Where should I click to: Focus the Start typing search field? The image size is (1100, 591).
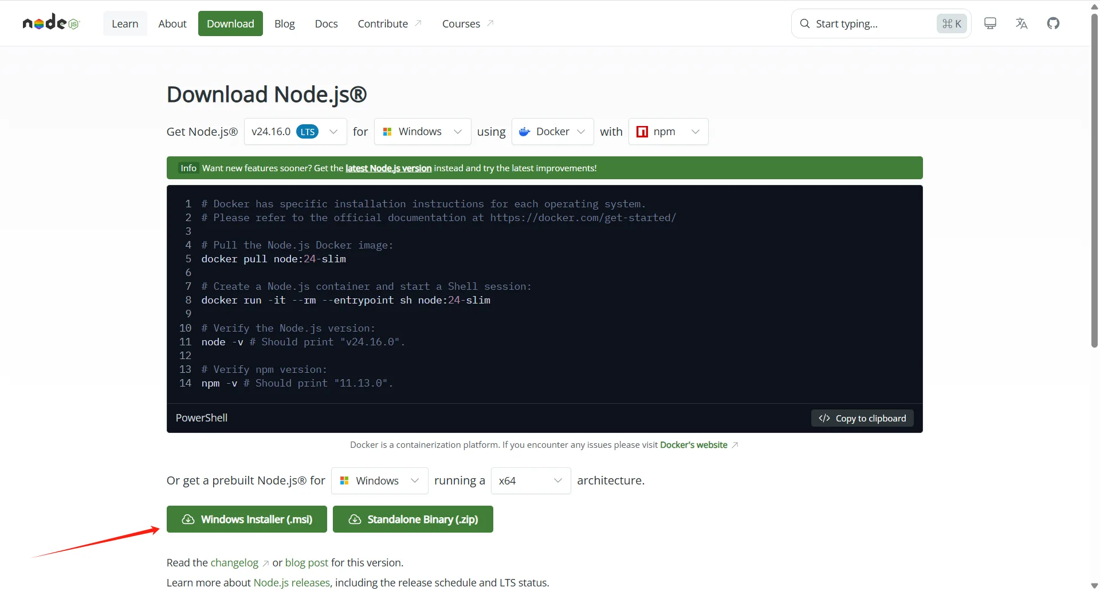881,23
